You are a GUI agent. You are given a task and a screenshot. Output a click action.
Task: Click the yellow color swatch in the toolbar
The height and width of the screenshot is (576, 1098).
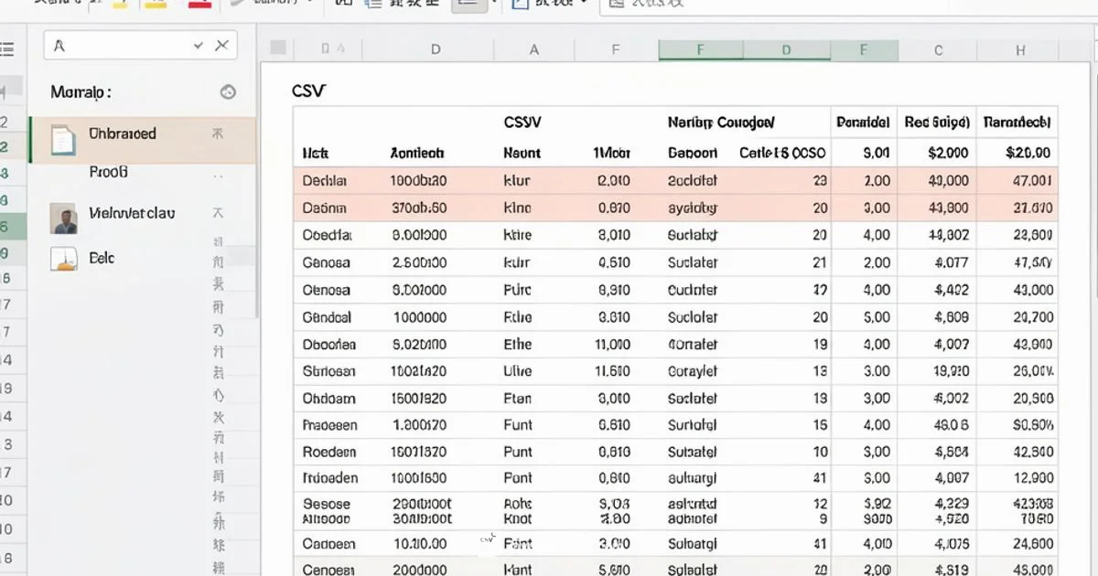coord(154,7)
